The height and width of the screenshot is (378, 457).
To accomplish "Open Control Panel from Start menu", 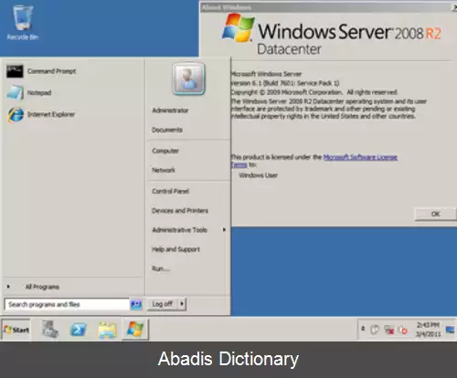I will (x=171, y=191).
